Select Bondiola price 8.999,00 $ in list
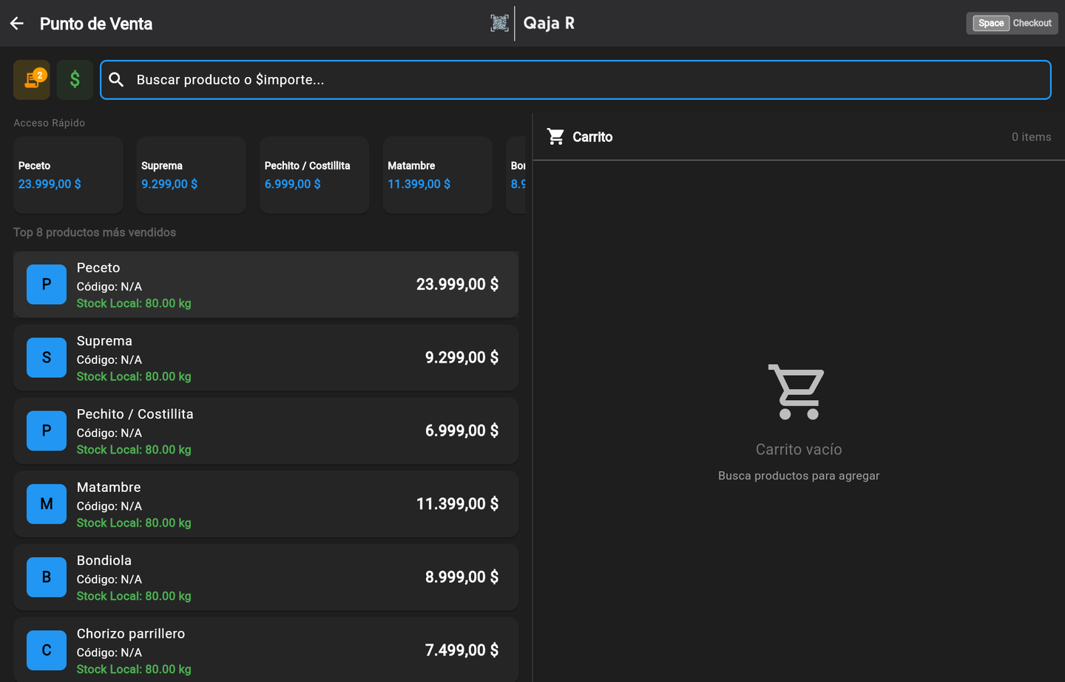The height and width of the screenshot is (682, 1065). tap(461, 577)
